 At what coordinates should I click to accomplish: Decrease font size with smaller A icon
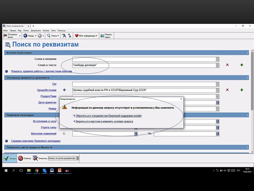[x=70, y=36]
